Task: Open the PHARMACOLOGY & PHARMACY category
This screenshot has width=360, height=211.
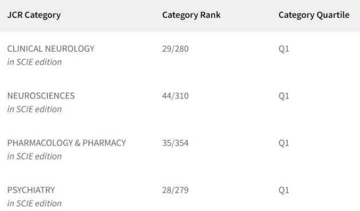Action: point(66,143)
